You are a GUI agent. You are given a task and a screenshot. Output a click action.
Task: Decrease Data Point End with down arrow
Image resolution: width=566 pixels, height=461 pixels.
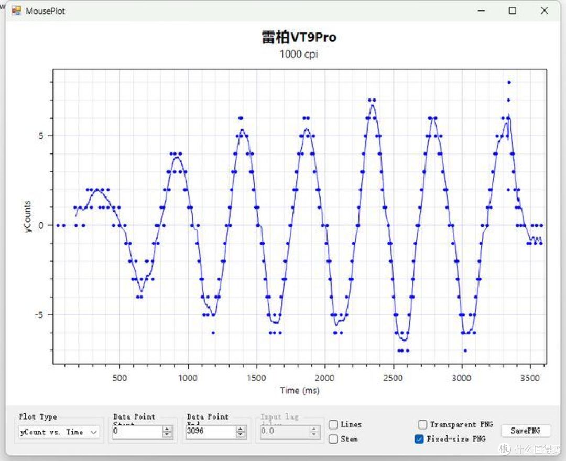pos(241,435)
